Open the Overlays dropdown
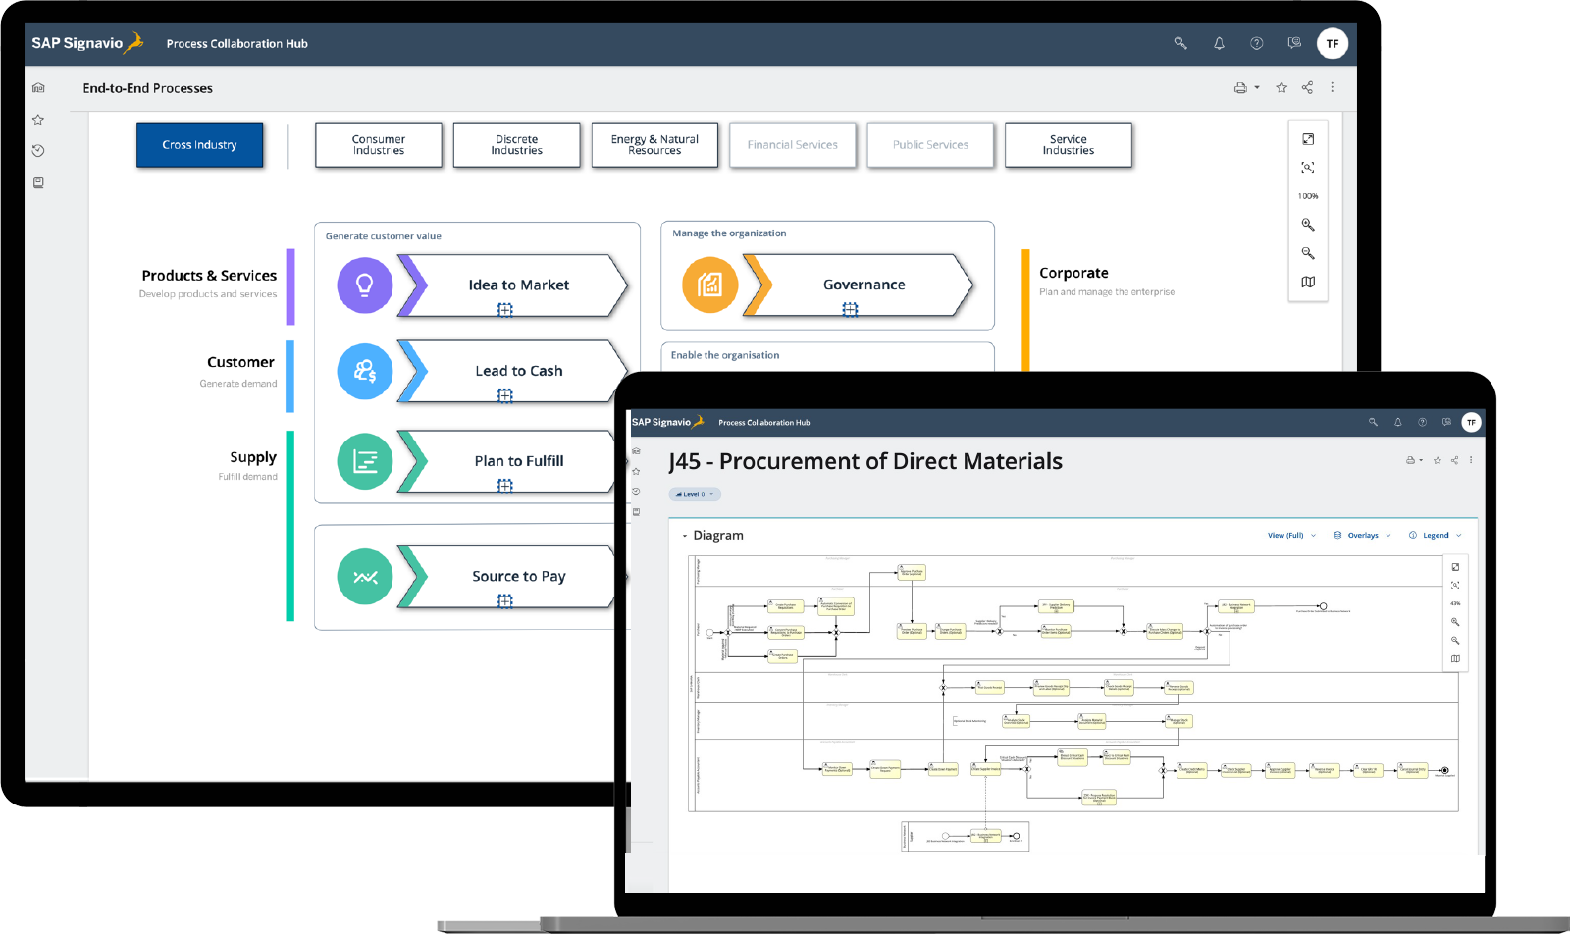The width and height of the screenshot is (1570, 934). [x=1362, y=535]
